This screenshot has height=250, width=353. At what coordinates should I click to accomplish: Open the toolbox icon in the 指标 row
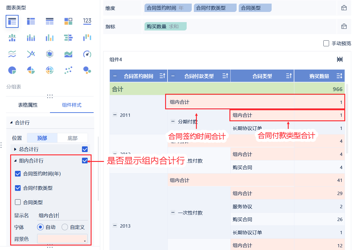pos(344,26)
